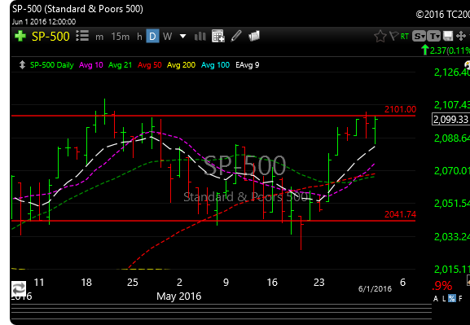Click the up-down arrows icon beside SP-500 Daily

tap(22, 65)
